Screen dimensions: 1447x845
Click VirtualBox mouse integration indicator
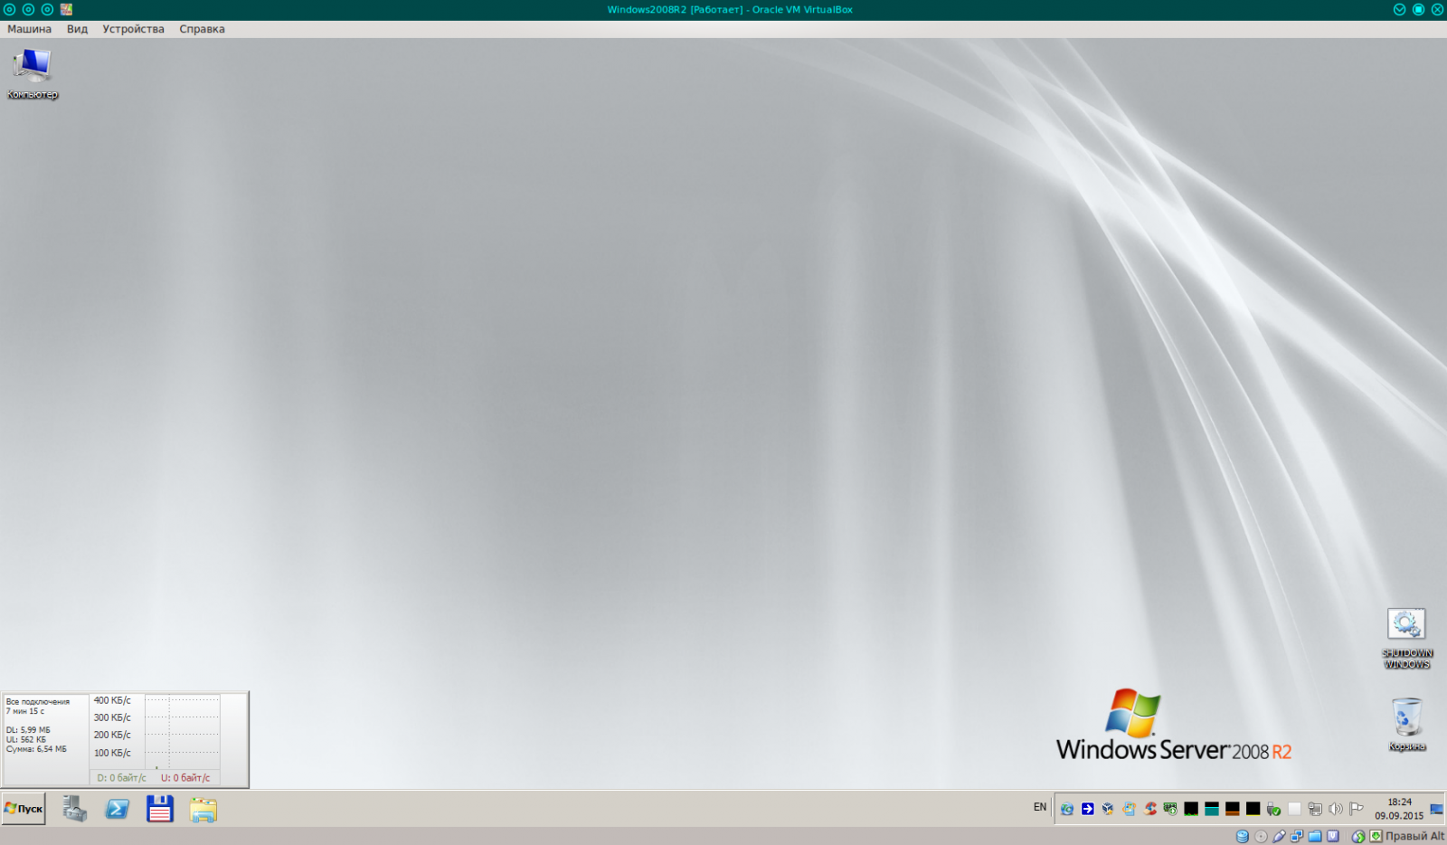pyautogui.click(x=1358, y=836)
